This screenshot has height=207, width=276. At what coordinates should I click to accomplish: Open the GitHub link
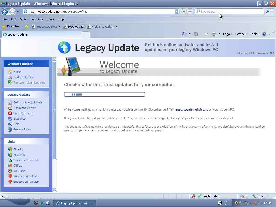pos(18,165)
